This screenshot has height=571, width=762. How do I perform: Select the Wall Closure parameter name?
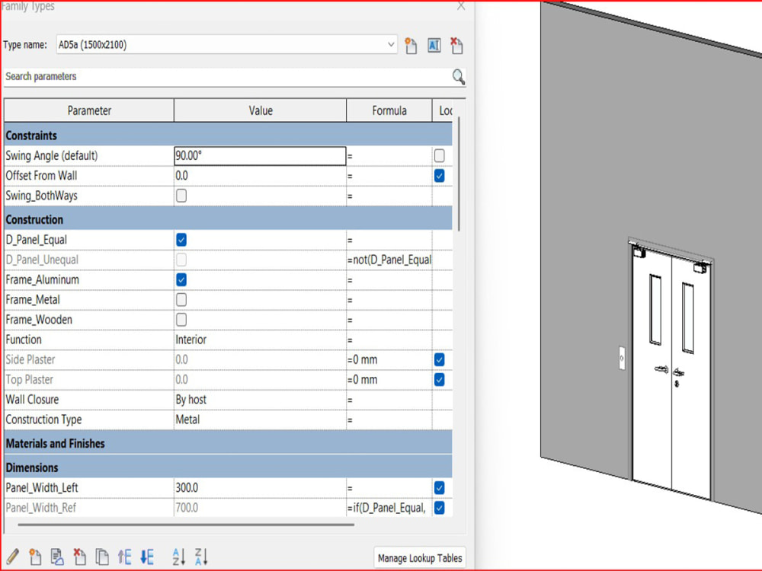click(x=32, y=400)
